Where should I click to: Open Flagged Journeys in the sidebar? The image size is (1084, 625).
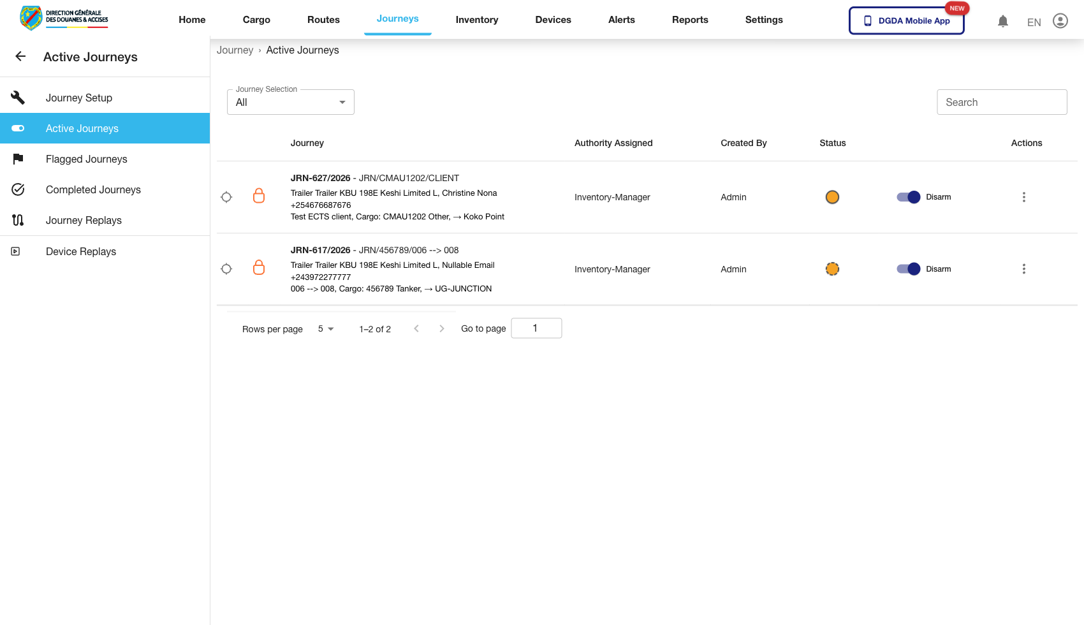click(87, 159)
